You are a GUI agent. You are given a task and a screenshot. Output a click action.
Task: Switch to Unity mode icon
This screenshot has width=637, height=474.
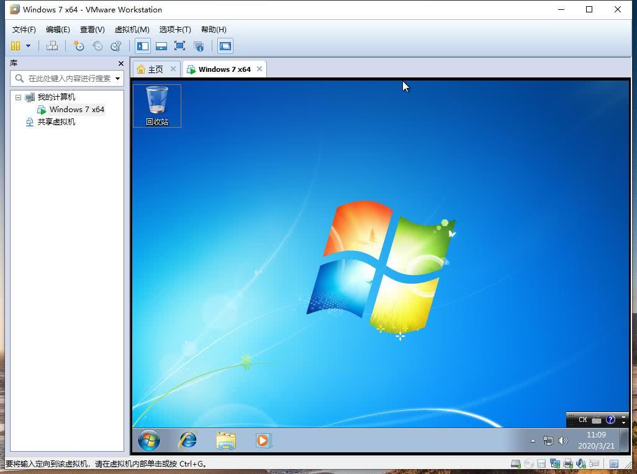tap(199, 46)
